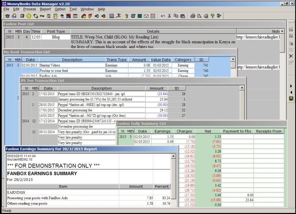
Task: Open the File menu
Action: (6, 9)
